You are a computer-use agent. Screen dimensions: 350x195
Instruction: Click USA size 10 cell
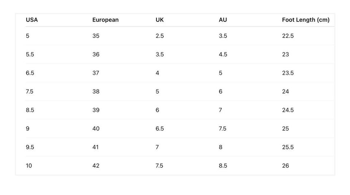[29, 165]
